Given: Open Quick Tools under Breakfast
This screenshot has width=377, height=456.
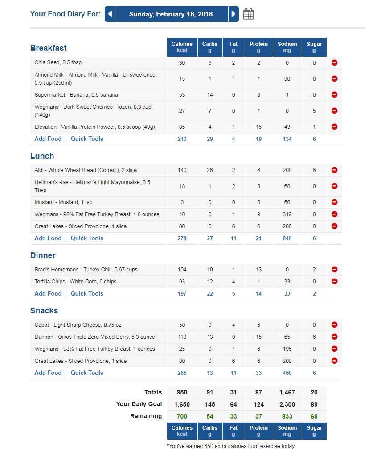Looking at the screenshot, I should [87, 139].
